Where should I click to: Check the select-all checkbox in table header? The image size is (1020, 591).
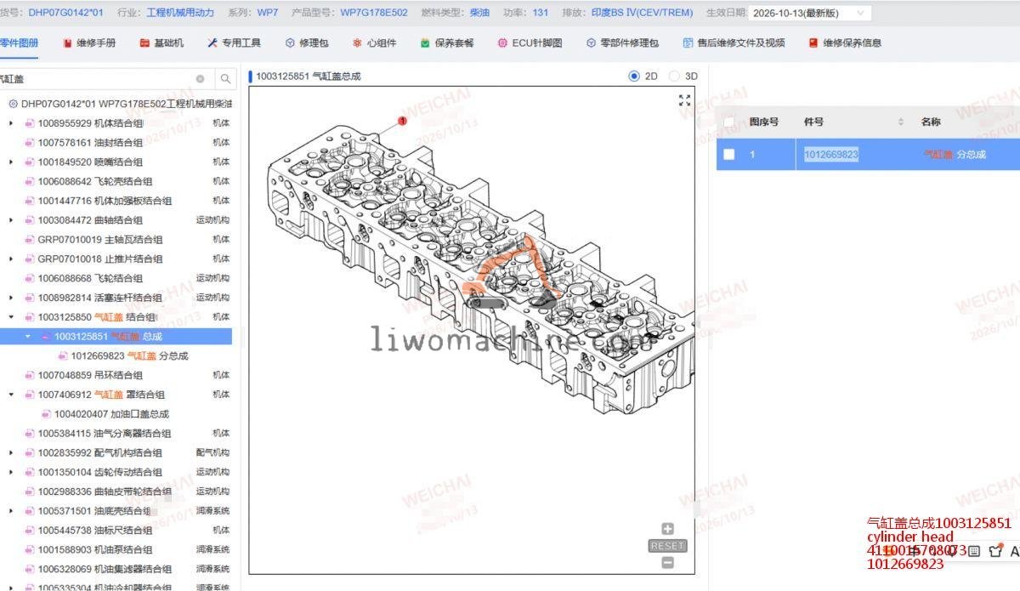coord(728,122)
